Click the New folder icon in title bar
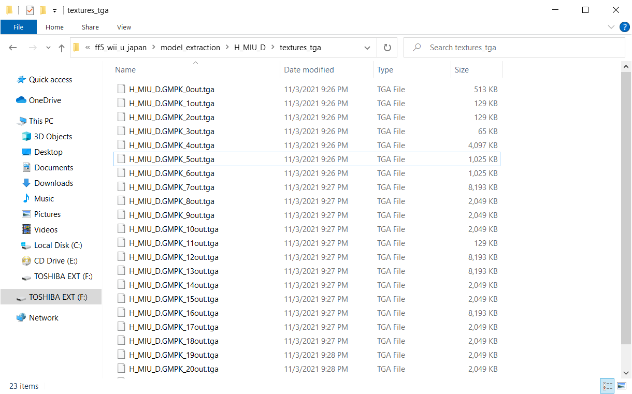This screenshot has width=632, height=394. 43,10
